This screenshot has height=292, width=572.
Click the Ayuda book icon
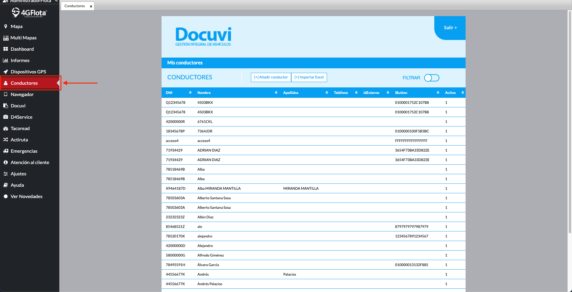6,185
